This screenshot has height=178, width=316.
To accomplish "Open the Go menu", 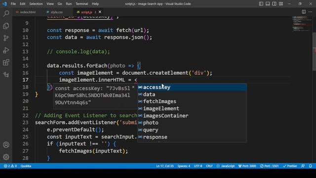I will (60, 3).
